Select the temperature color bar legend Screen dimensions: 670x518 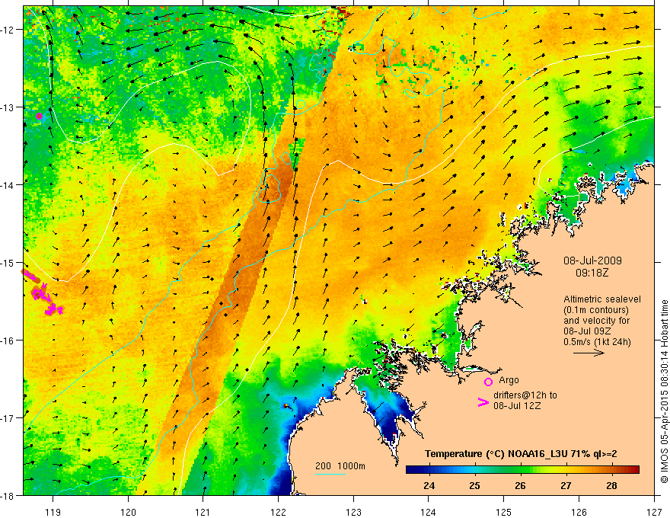click(x=522, y=469)
